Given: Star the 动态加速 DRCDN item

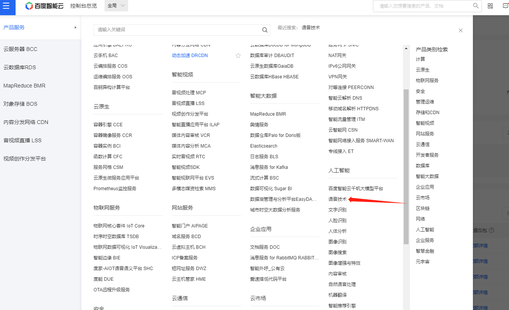Looking at the screenshot, I should [238, 56].
